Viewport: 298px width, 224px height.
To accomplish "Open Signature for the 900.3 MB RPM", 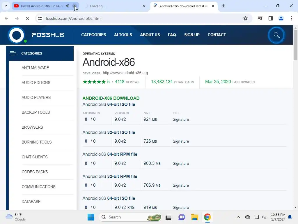I will click(x=181, y=163).
